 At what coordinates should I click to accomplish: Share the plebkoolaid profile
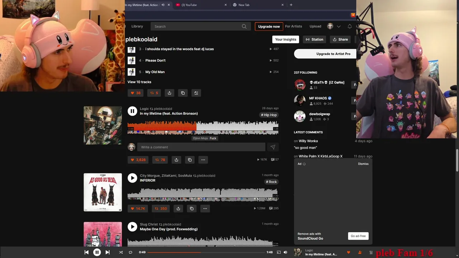[x=340, y=39]
